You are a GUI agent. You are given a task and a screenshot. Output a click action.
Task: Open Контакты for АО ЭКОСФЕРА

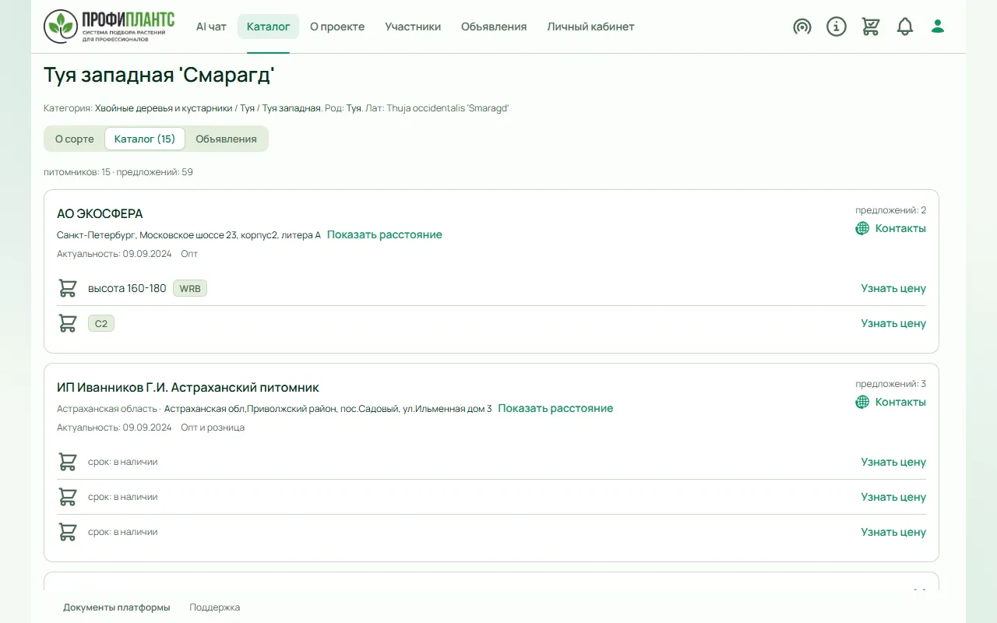(900, 228)
